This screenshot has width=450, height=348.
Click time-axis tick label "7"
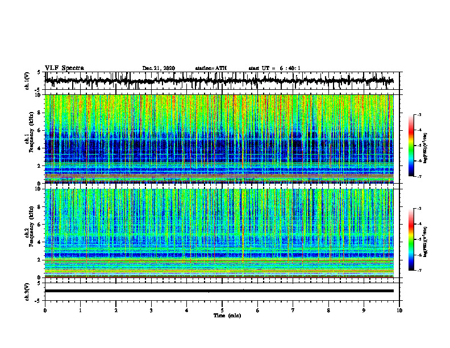[293, 310]
